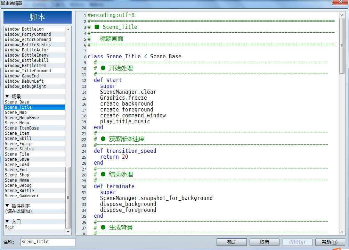Screen dimensions: 349x250
Task: Select the ▼ 入口 section header
Action: click(x=35, y=222)
